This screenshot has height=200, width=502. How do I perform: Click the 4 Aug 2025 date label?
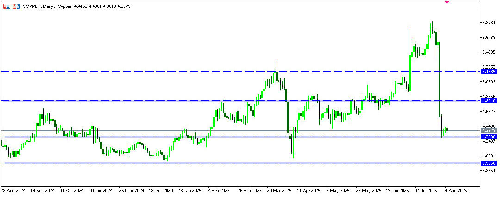click(x=456, y=190)
